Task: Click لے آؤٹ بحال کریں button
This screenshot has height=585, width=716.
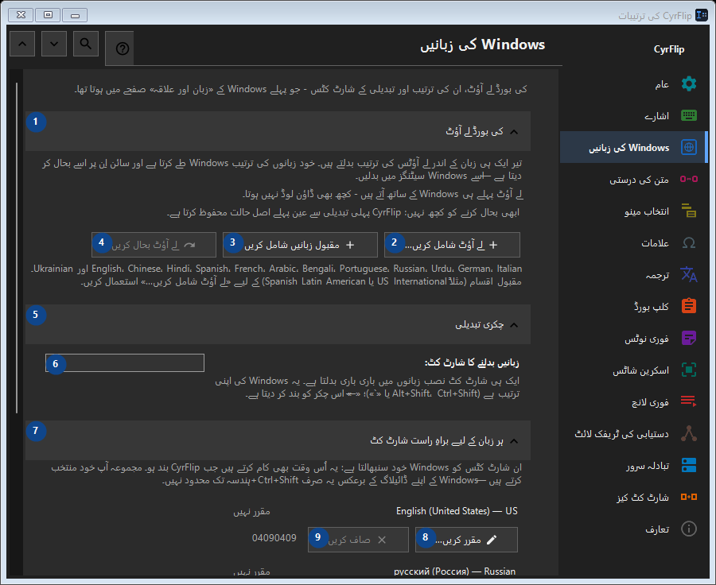Action: click(154, 245)
